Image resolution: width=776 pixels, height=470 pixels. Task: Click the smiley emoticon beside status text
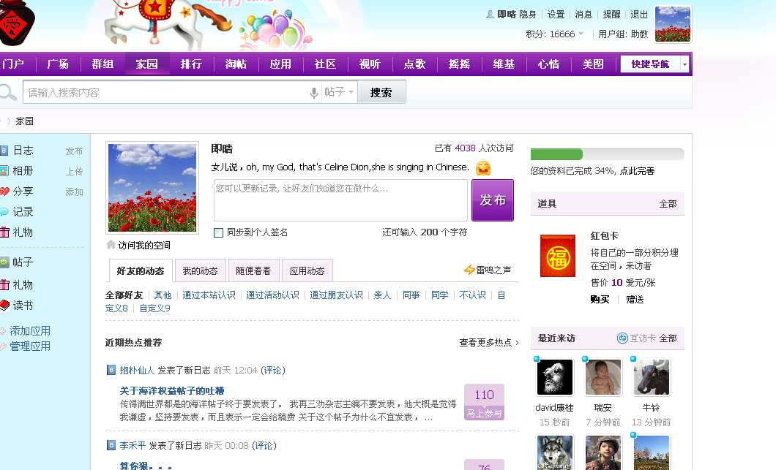pos(482,167)
